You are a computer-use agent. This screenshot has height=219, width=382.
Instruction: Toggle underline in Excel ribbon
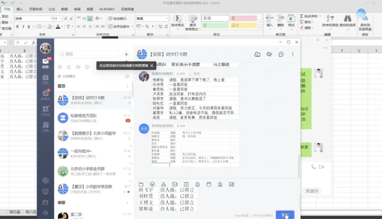29,26
